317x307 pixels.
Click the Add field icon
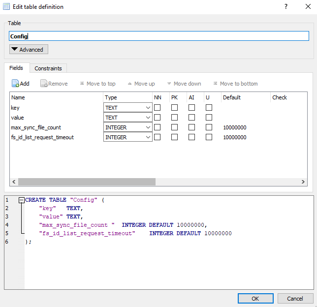click(x=15, y=84)
